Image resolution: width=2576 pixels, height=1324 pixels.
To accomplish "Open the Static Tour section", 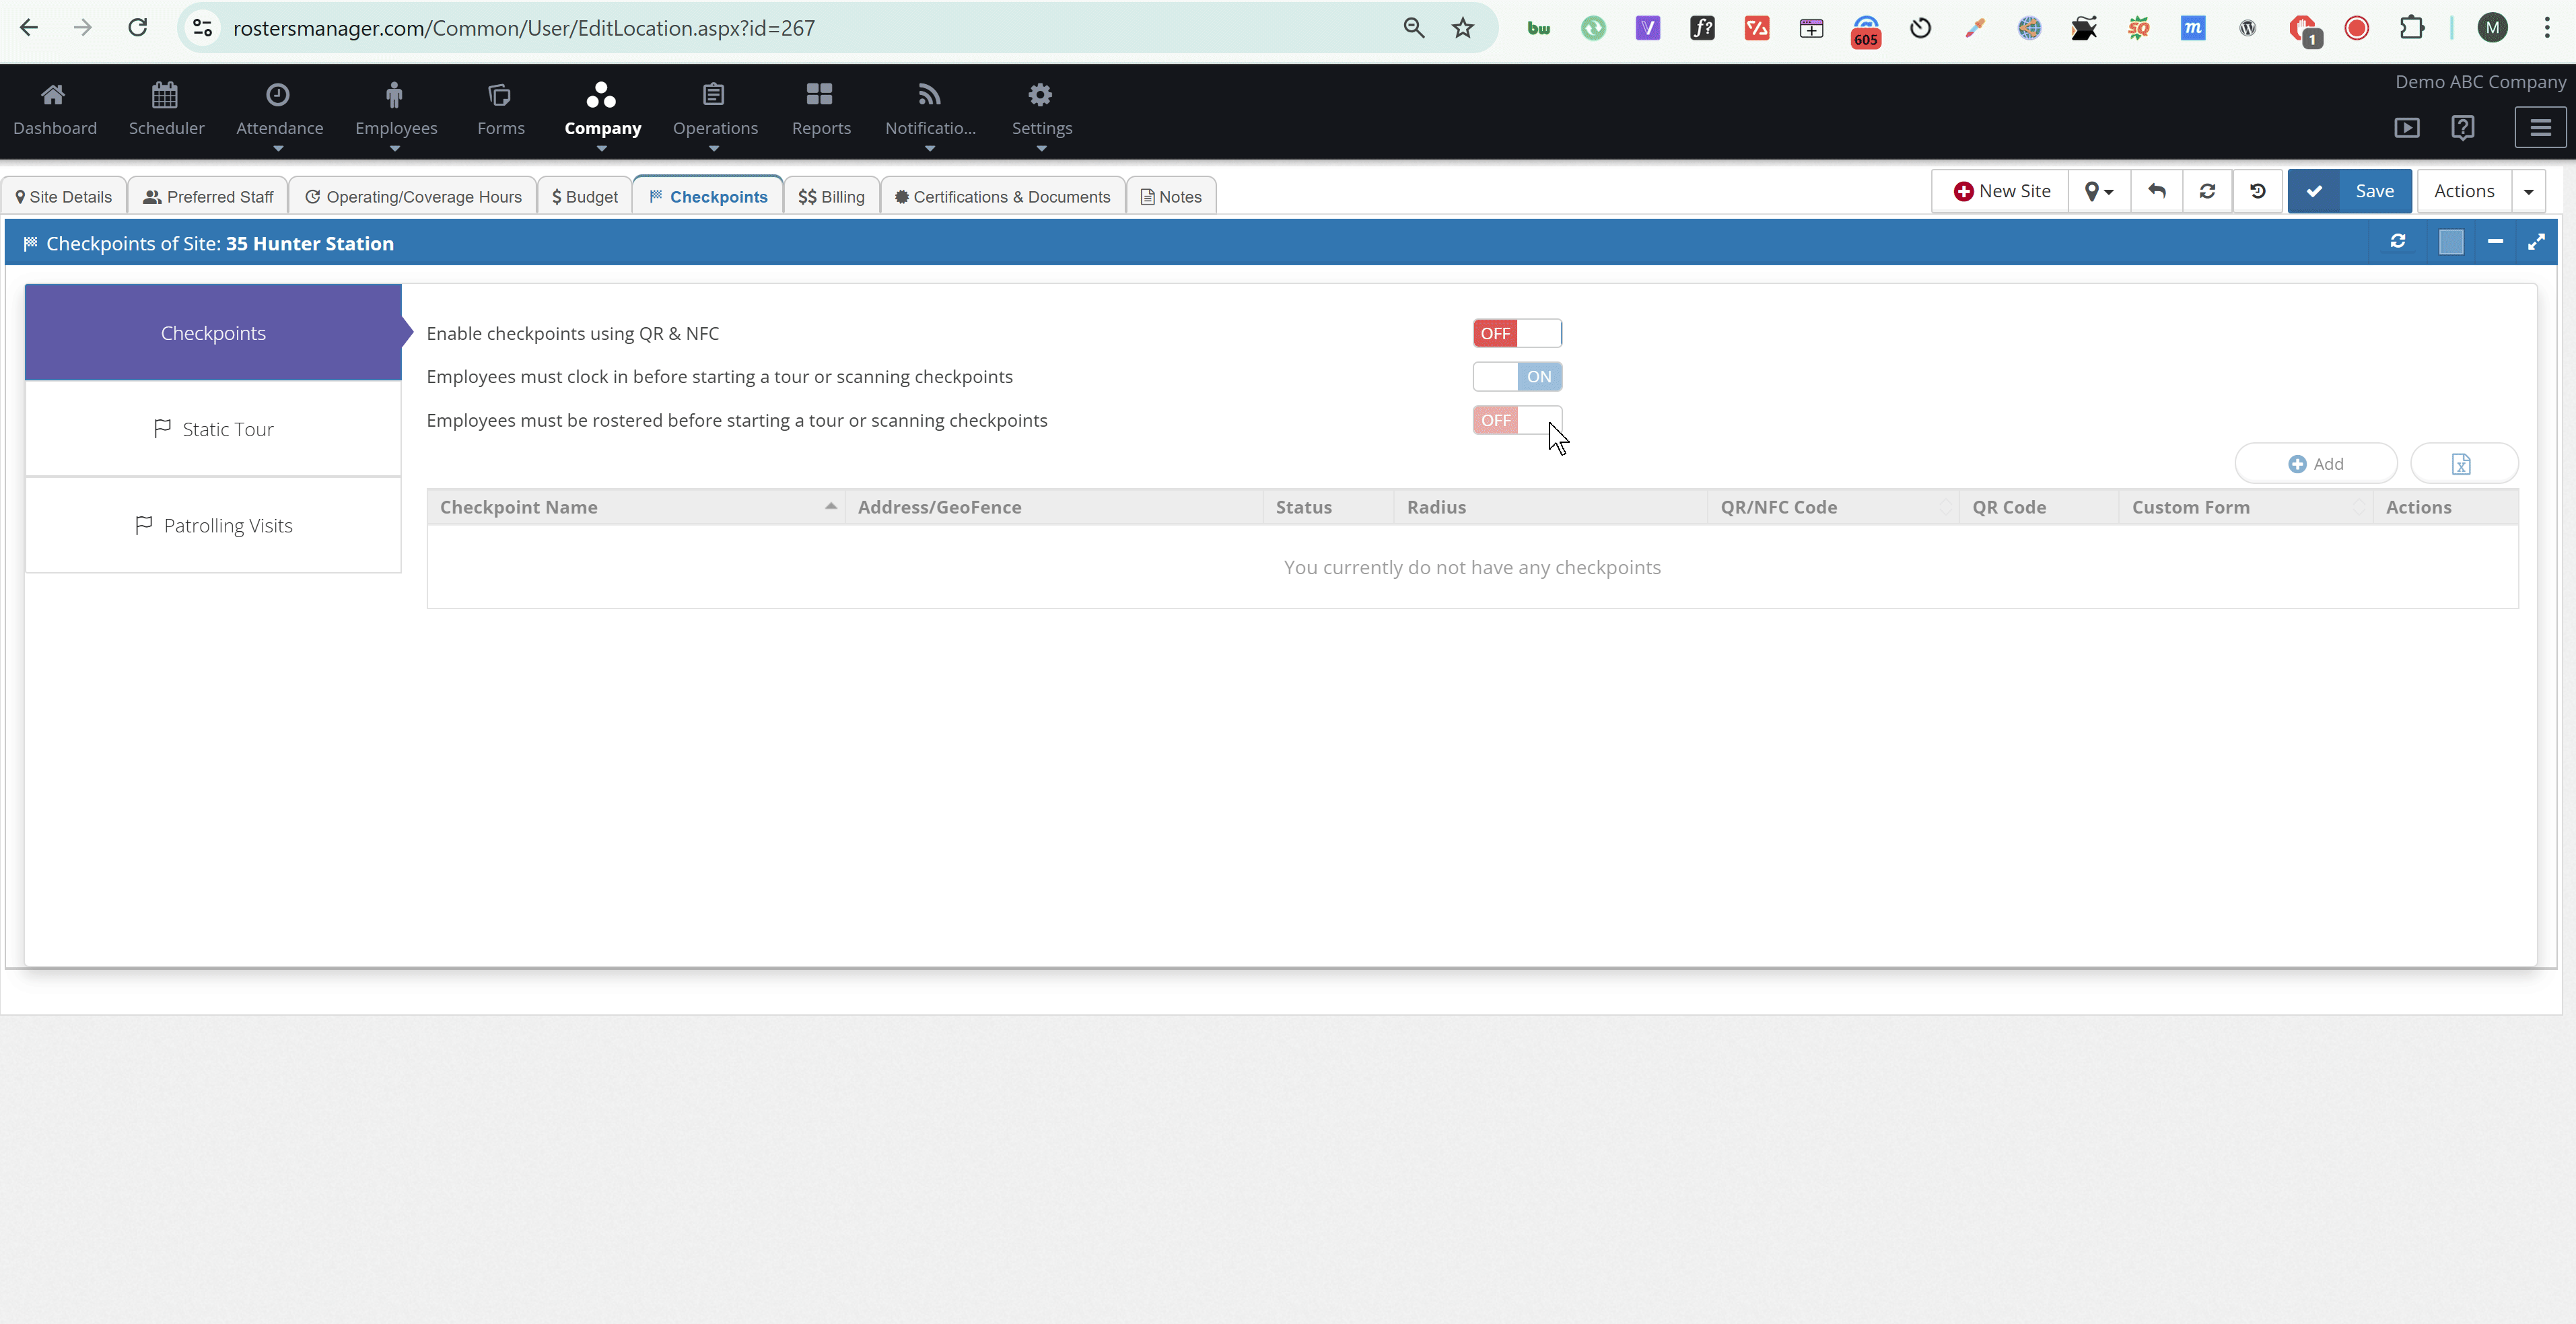I will [x=213, y=429].
